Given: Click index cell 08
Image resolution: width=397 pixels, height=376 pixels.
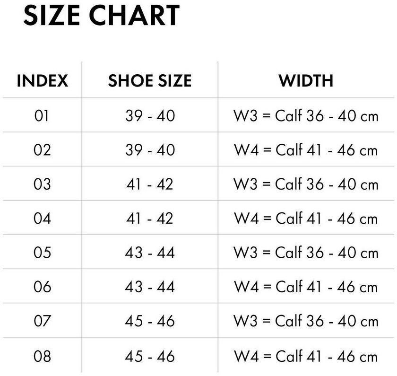Looking at the screenshot, I should (x=42, y=356).
